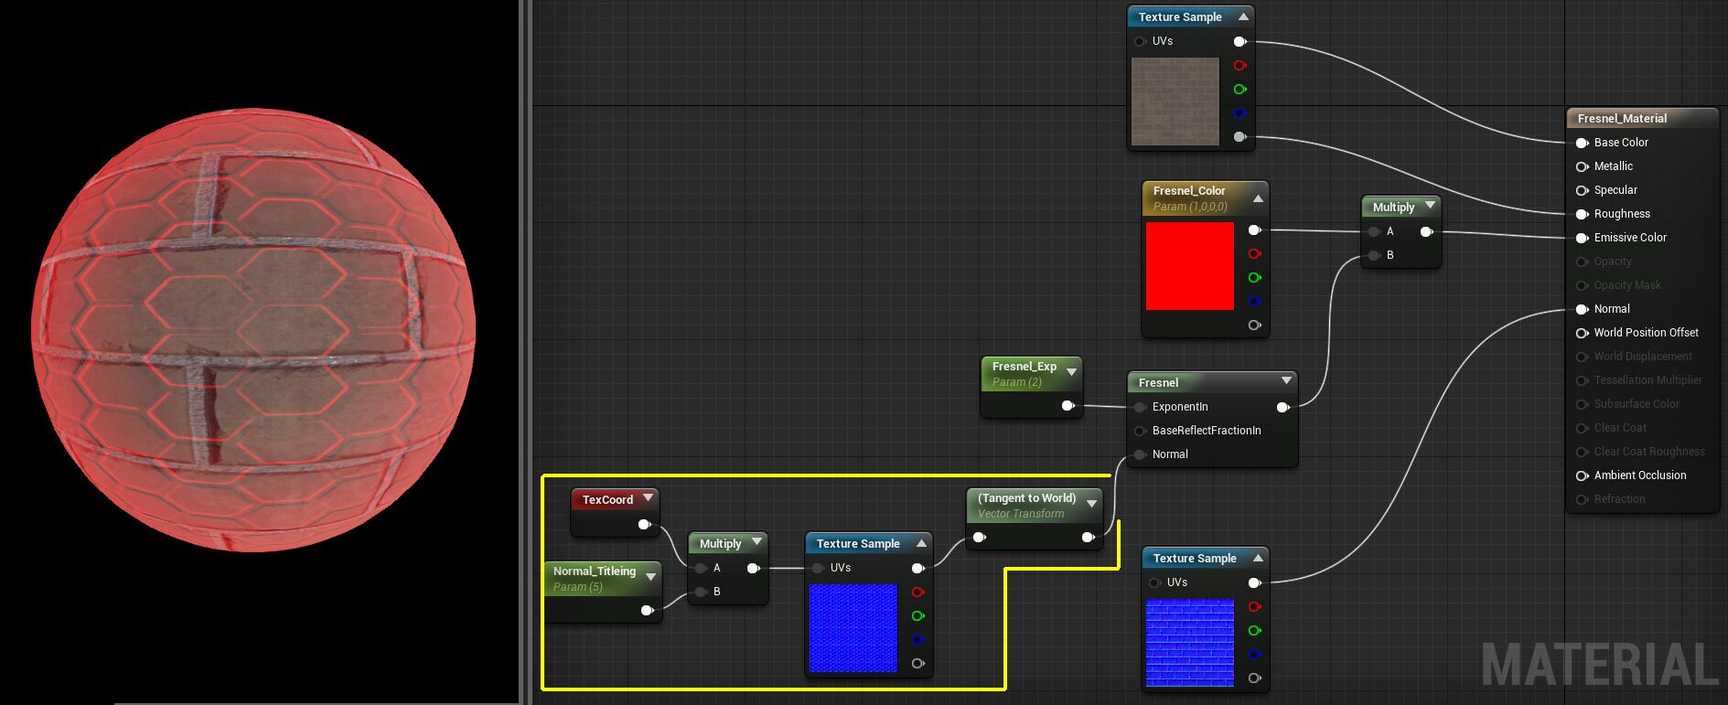Click the preview sphere in the viewport
Viewport: 1728px width, 705px height.
pyautogui.click(x=253, y=330)
